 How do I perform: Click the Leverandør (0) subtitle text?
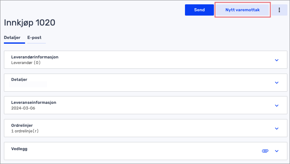click(26, 63)
